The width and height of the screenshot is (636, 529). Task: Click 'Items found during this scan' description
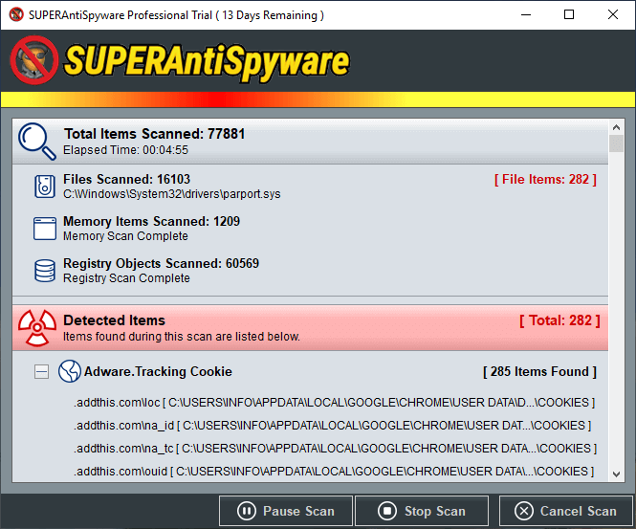(x=182, y=337)
